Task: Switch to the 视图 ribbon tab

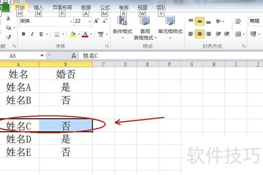Action: pos(142,7)
